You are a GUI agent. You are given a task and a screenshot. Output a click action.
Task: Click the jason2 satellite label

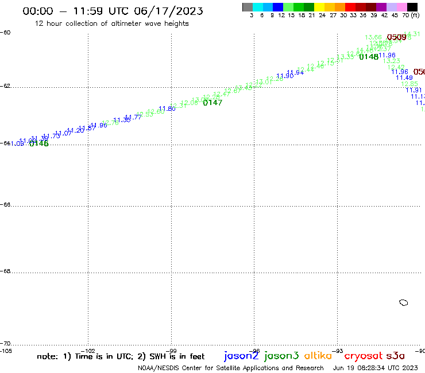pyautogui.click(x=241, y=356)
